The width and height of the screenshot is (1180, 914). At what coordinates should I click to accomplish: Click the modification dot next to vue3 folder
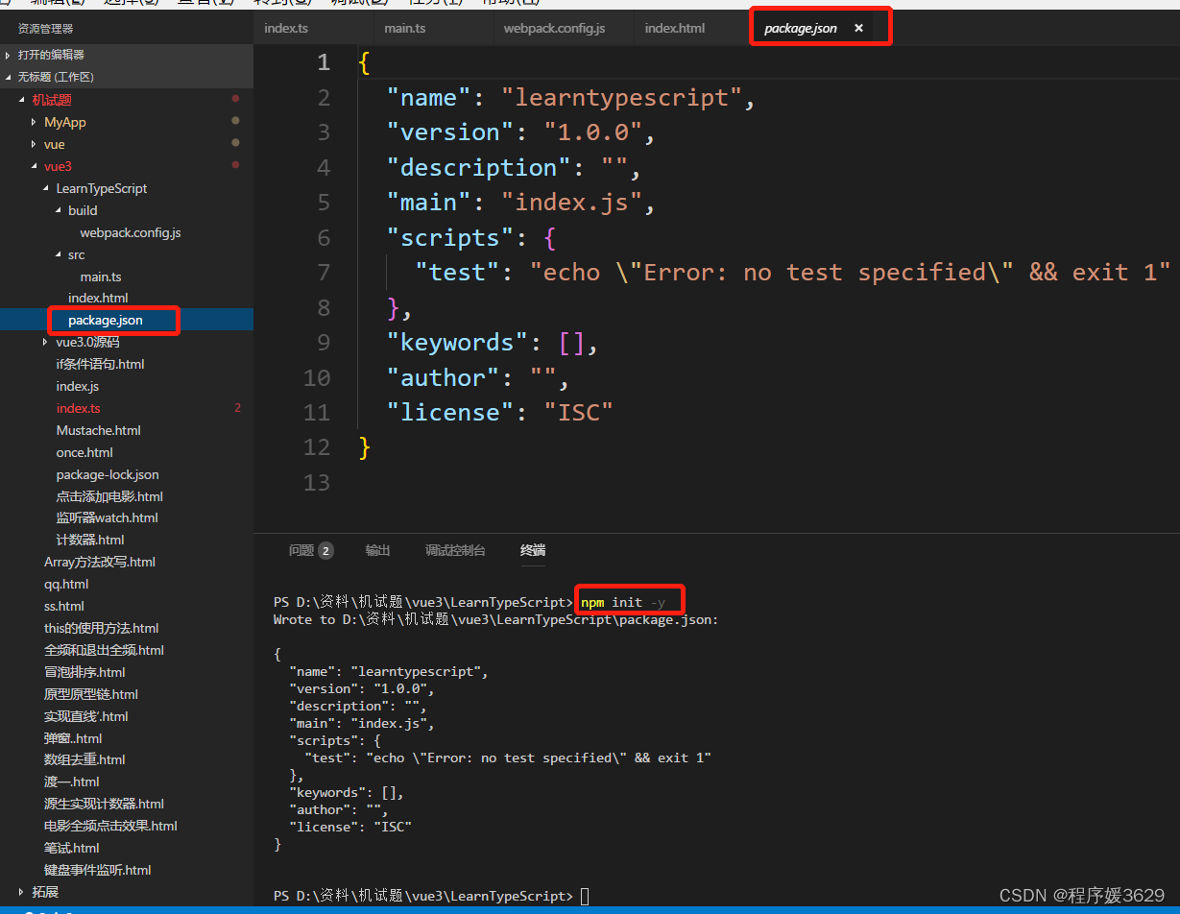point(235,165)
